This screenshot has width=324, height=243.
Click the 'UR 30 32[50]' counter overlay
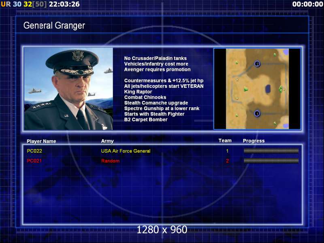(x=24, y=4)
